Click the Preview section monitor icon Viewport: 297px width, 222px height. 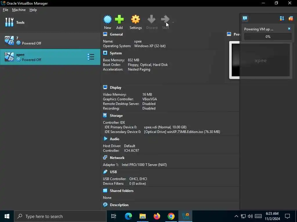pos(229,34)
